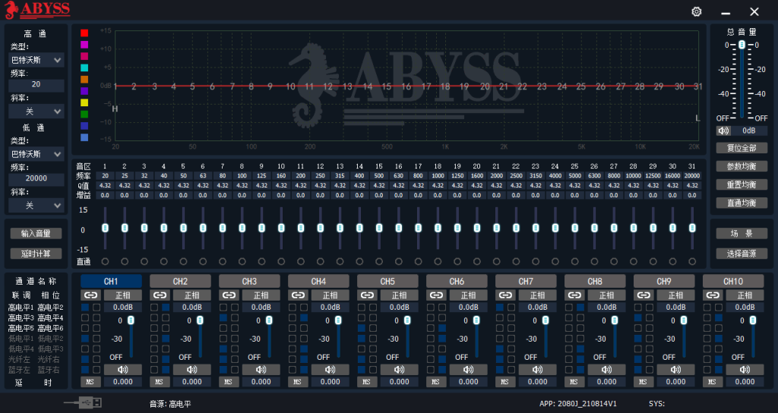Click the CH9 link channels icon
Screen dimensions: 778x413
(644, 295)
